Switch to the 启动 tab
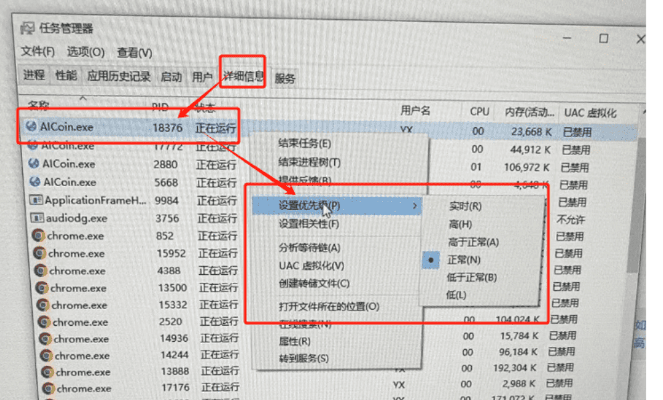Image resolution: width=663 pixels, height=400 pixels. coord(171,77)
